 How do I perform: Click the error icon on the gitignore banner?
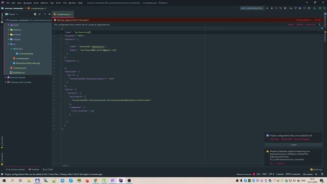55,20
